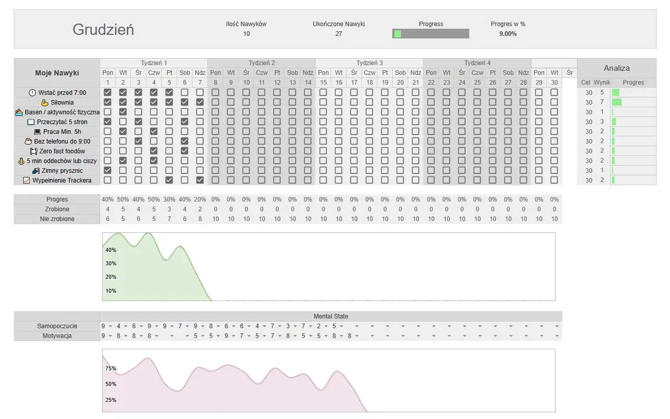The image size is (670, 419).
Task: Click the meditation icon for 5 min oddechów
Action: [21, 161]
